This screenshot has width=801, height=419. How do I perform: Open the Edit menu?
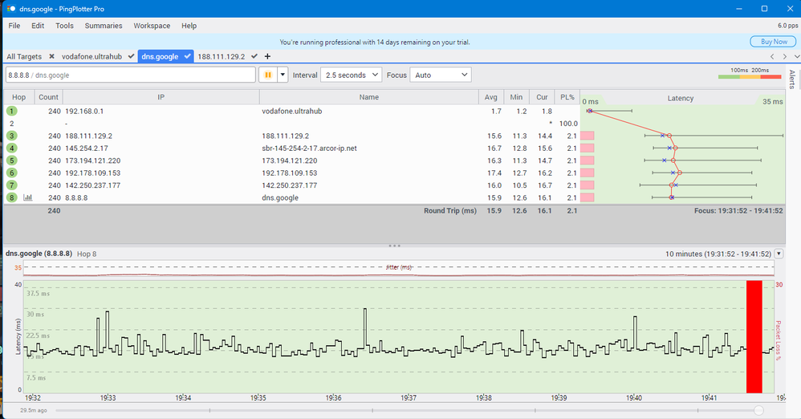click(x=38, y=26)
